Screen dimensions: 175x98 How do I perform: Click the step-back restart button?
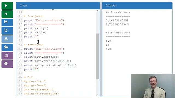coord(7,14)
